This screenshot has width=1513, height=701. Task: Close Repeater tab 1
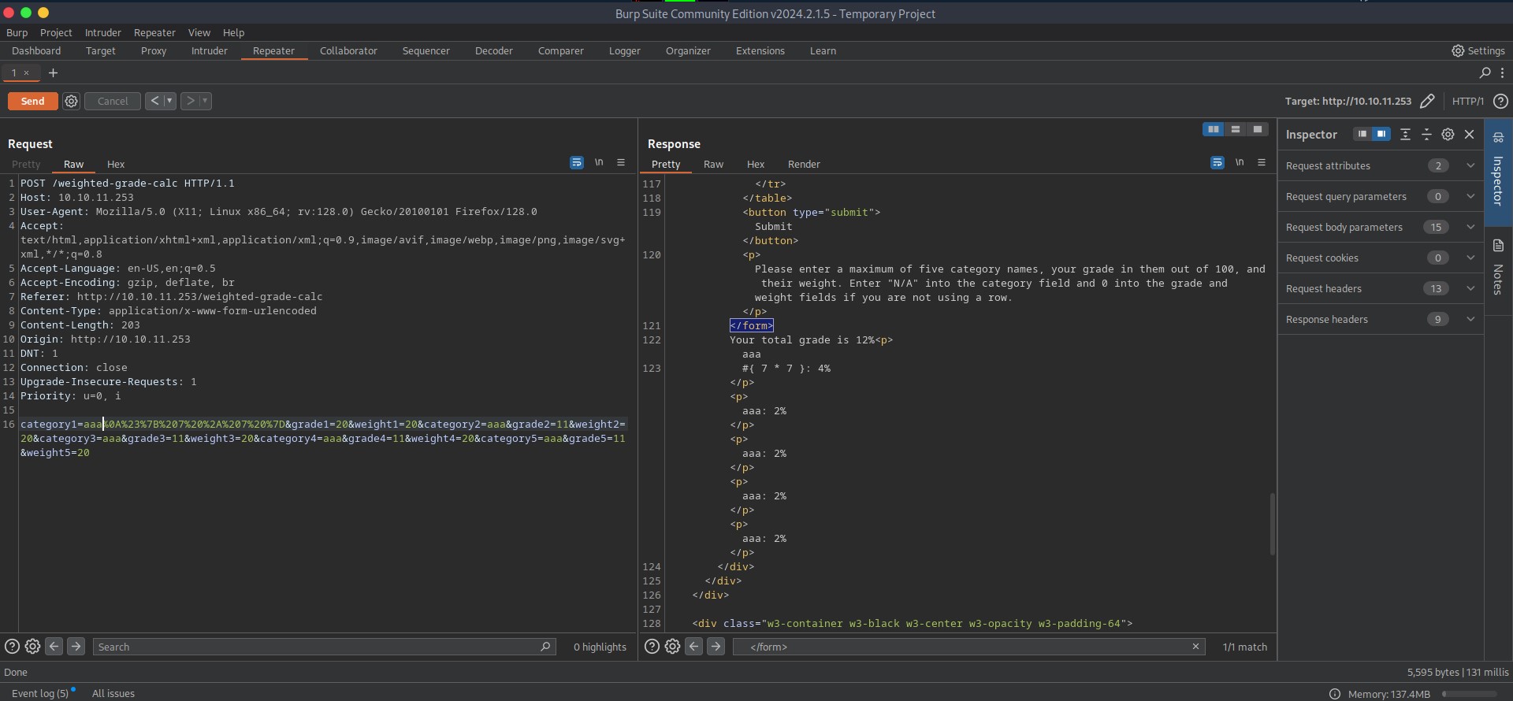coord(26,72)
